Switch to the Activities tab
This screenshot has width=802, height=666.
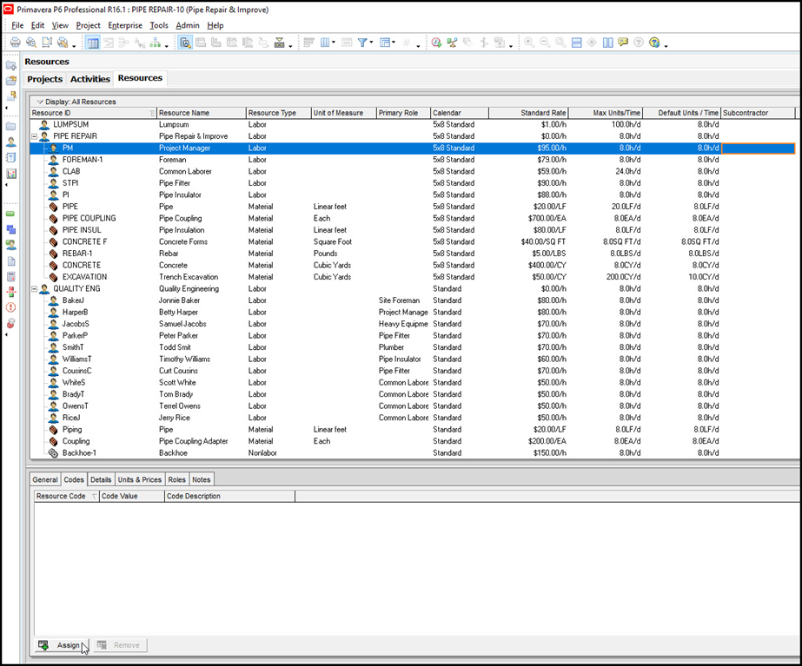[90, 79]
